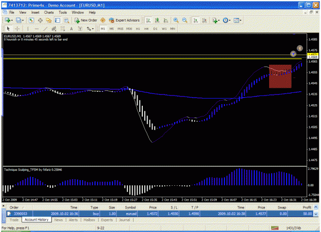The width and height of the screenshot is (321, 232).
Task: Open the indicators list icon
Action: 215,20
